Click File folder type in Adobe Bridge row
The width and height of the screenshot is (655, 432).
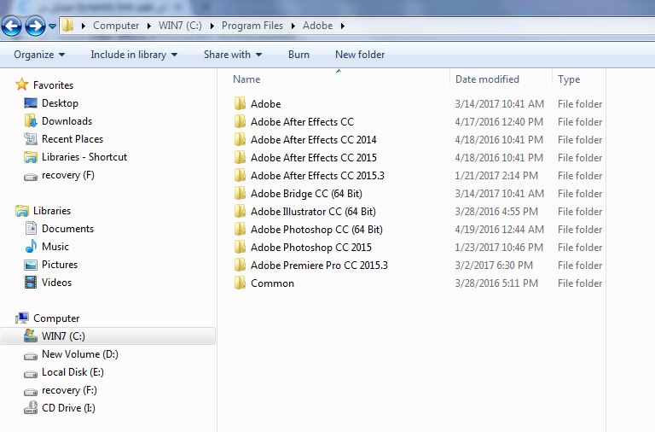(580, 193)
